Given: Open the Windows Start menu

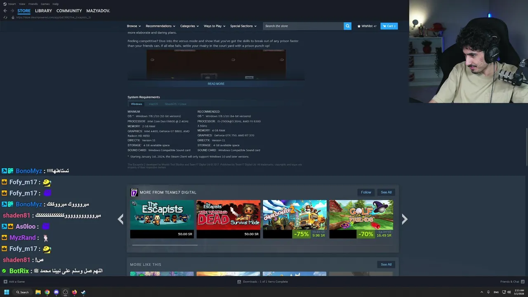Looking at the screenshot, I should click(x=7, y=292).
